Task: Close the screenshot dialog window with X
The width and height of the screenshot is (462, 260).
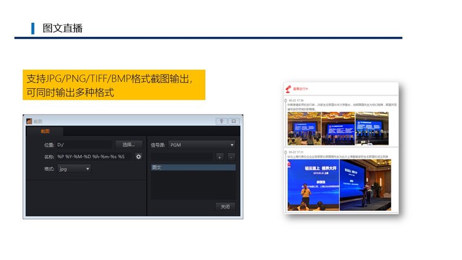Action: click(233, 121)
